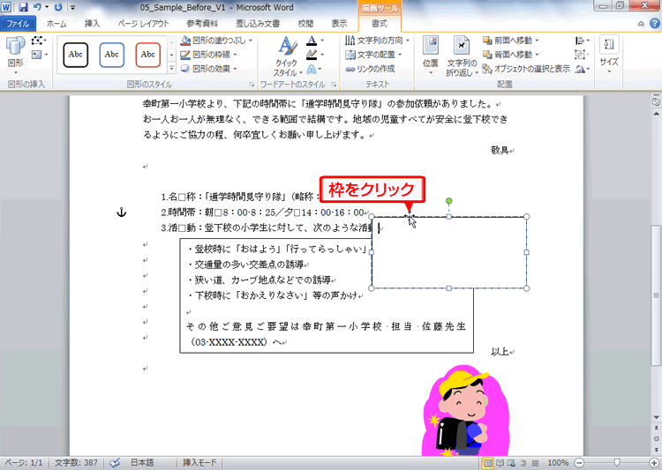Switch to the 差し込み文書 tab
This screenshot has width=662, height=470.
(x=258, y=24)
